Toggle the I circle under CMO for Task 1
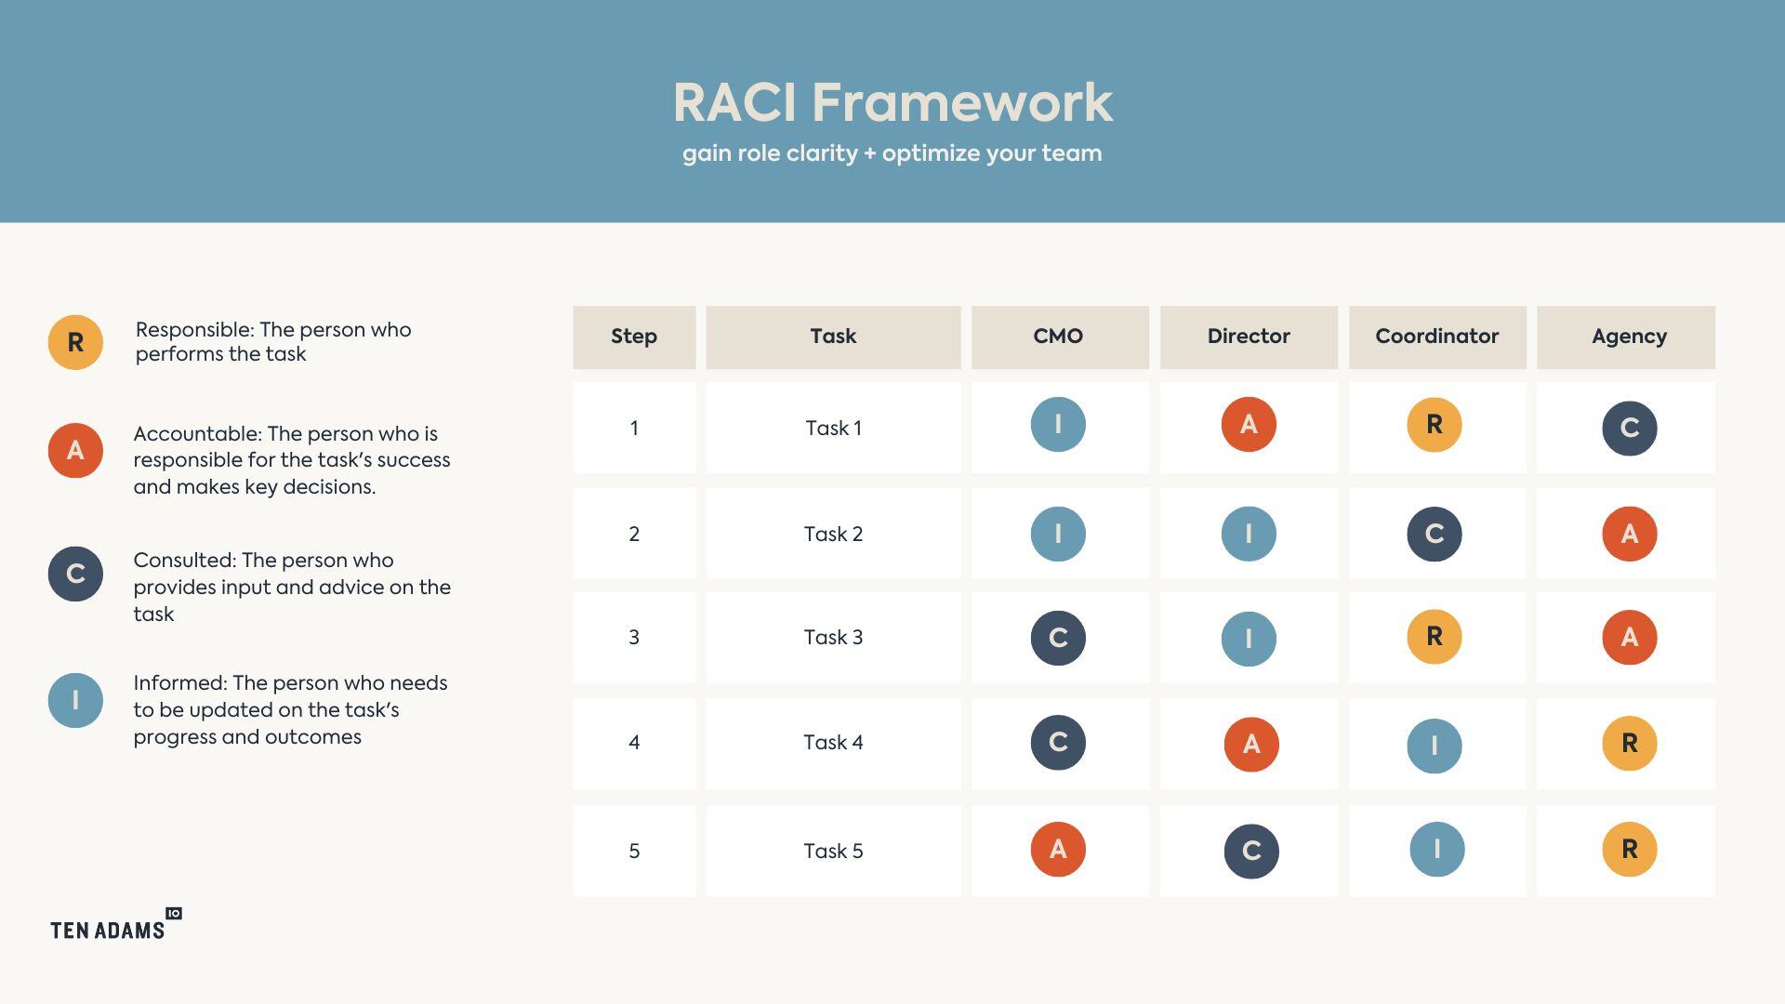 1059,425
